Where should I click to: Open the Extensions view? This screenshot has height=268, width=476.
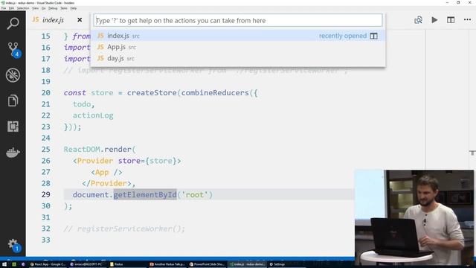[x=13, y=126]
